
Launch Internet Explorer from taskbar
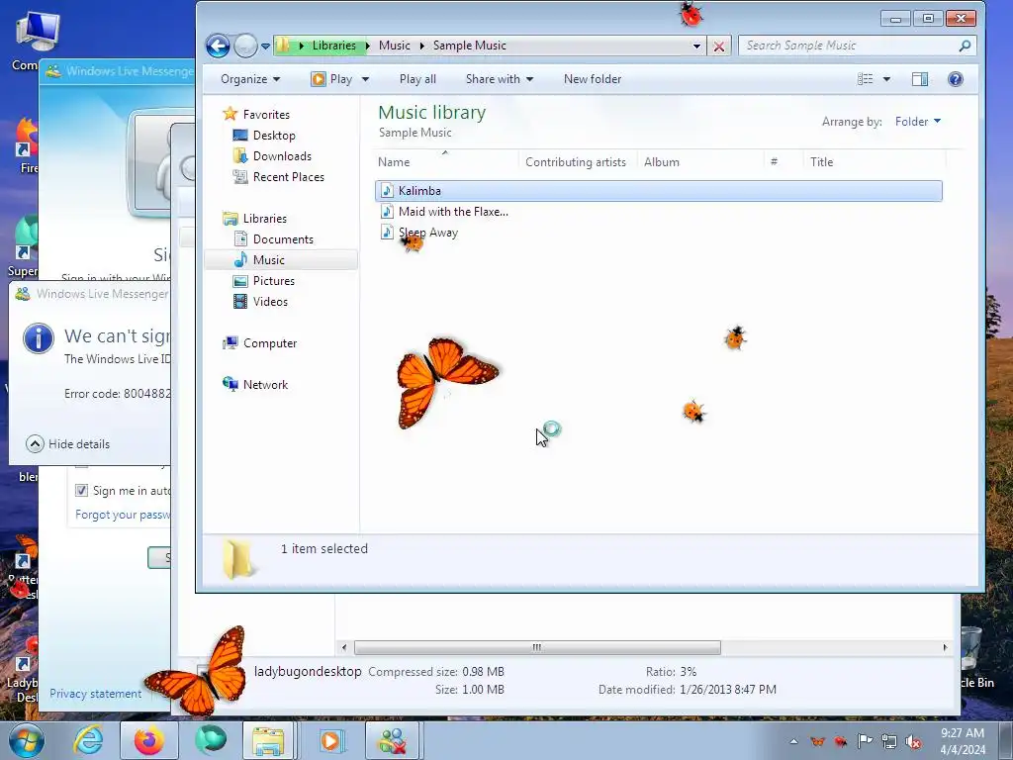coord(87,740)
